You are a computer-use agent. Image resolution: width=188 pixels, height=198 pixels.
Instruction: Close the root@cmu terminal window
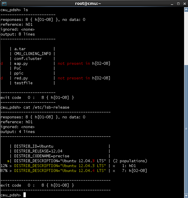point(185,4)
